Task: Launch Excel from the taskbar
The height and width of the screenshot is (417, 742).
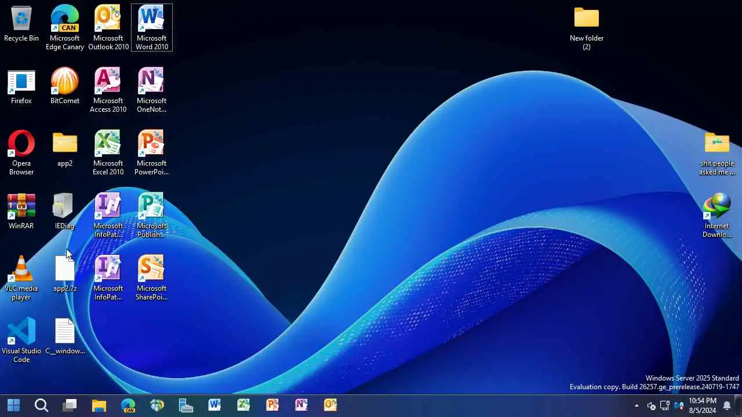Action: click(243, 405)
